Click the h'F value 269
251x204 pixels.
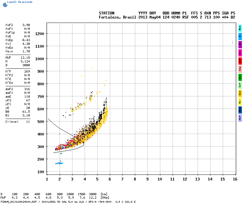27,72
